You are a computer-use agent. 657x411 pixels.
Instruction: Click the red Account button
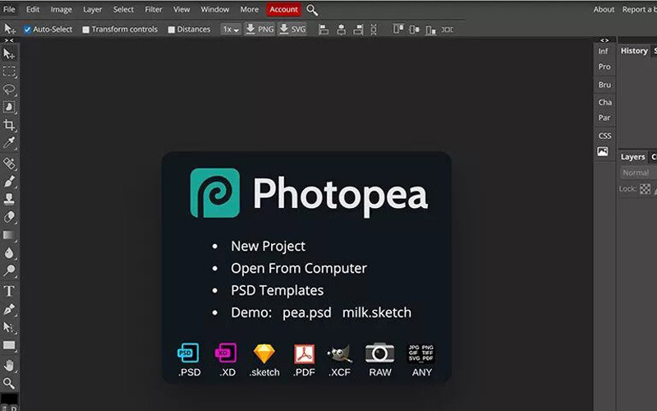(x=283, y=9)
